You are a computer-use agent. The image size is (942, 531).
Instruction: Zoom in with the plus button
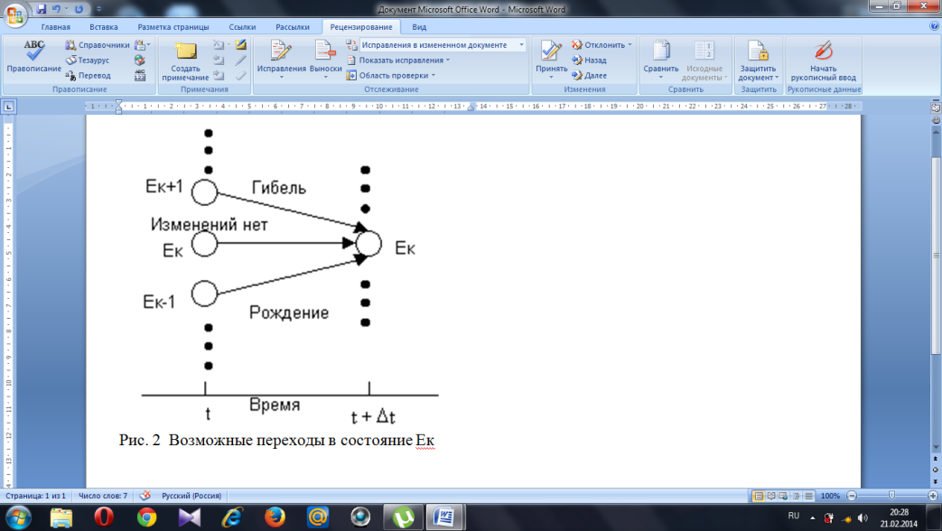click(x=932, y=496)
